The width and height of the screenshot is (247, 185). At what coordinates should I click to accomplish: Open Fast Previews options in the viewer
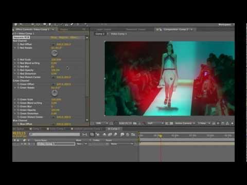(x=218, y=123)
